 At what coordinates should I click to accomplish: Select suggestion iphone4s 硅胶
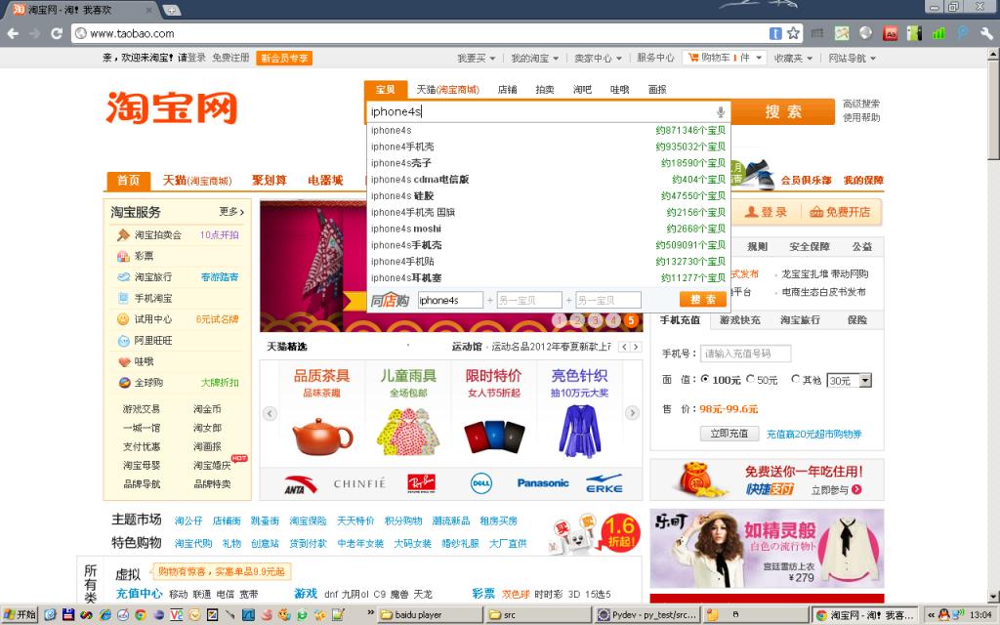(x=549, y=195)
